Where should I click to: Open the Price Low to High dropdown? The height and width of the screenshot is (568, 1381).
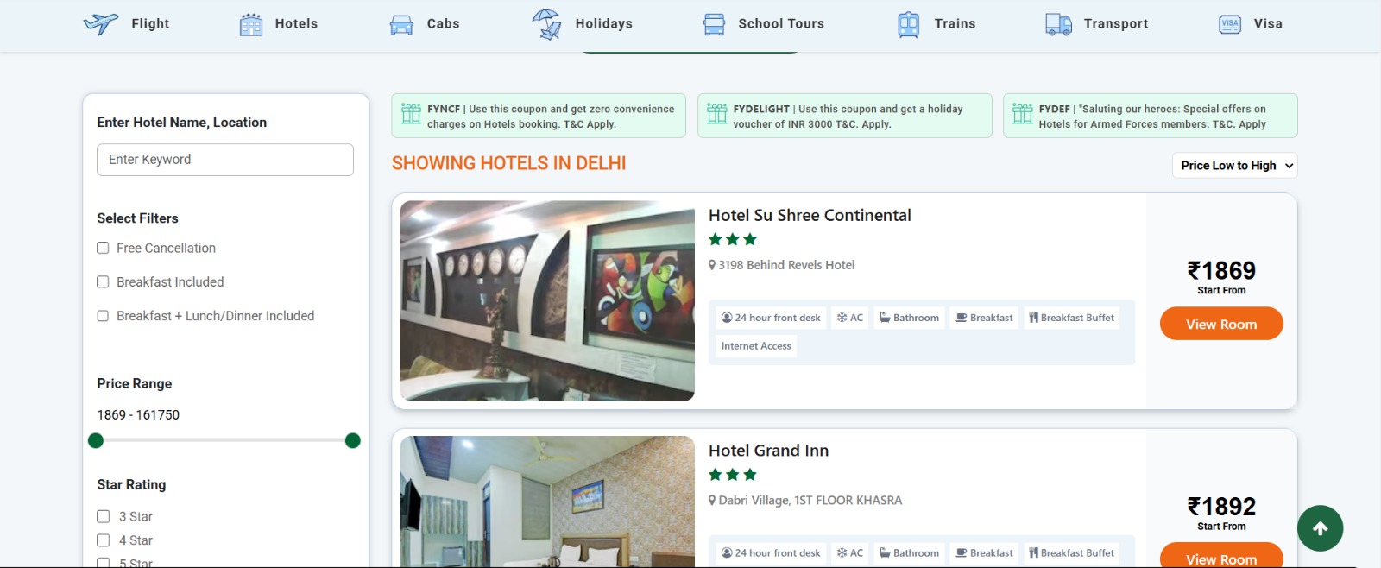(x=1234, y=166)
